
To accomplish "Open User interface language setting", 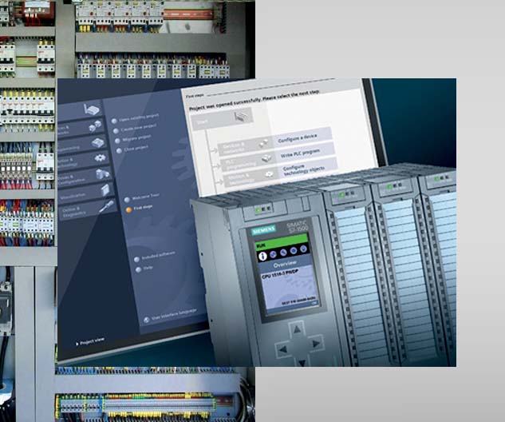I will [x=170, y=315].
